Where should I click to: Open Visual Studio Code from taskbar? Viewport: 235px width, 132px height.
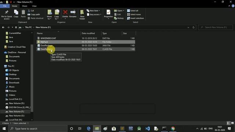pos(148,129)
